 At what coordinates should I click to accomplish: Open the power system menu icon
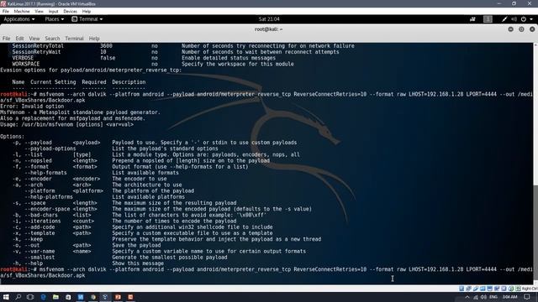point(524,19)
